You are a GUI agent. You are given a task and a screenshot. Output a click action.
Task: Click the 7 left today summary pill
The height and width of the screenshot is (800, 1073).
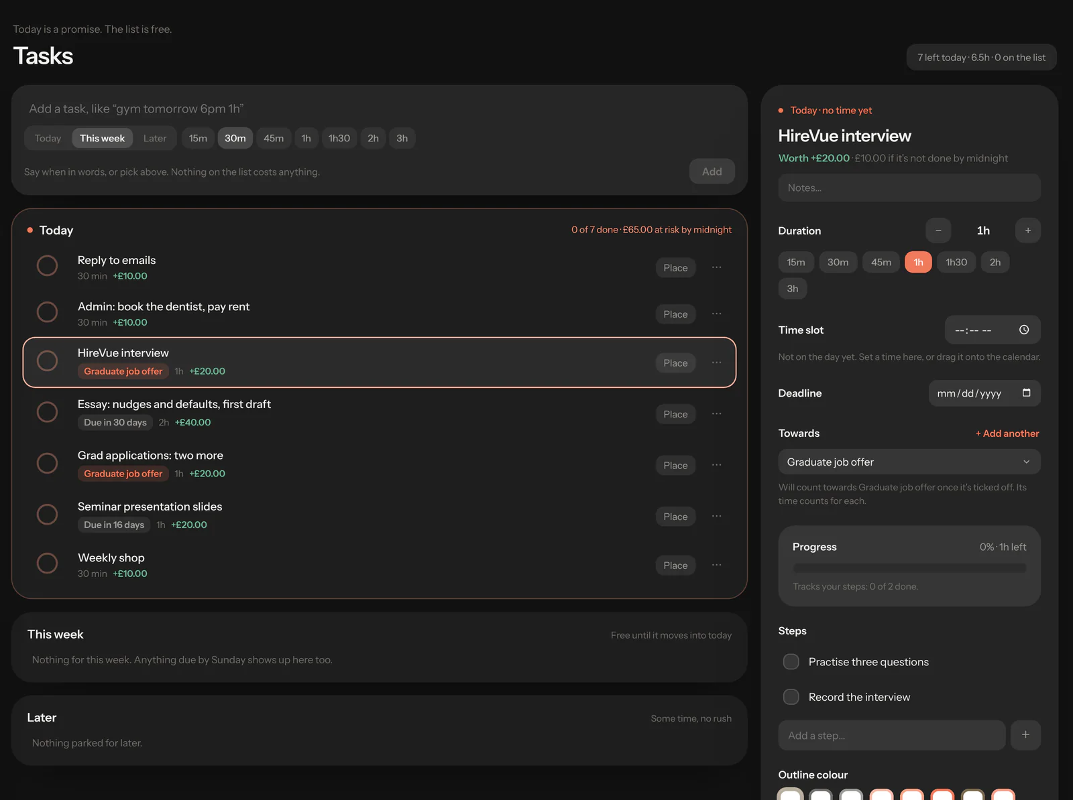tap(981, 58)
